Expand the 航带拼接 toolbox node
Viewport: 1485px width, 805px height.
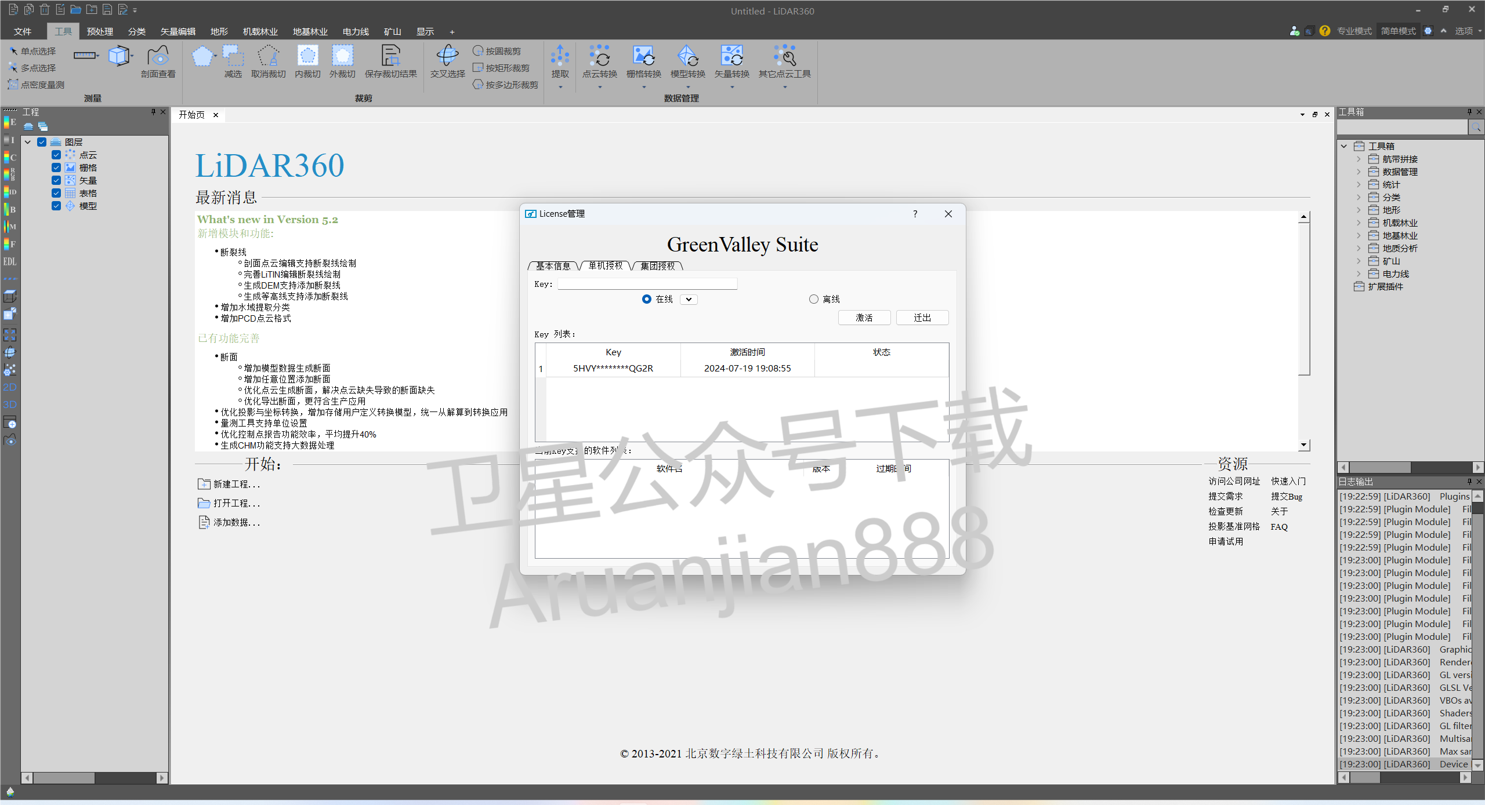(1359, 159)
